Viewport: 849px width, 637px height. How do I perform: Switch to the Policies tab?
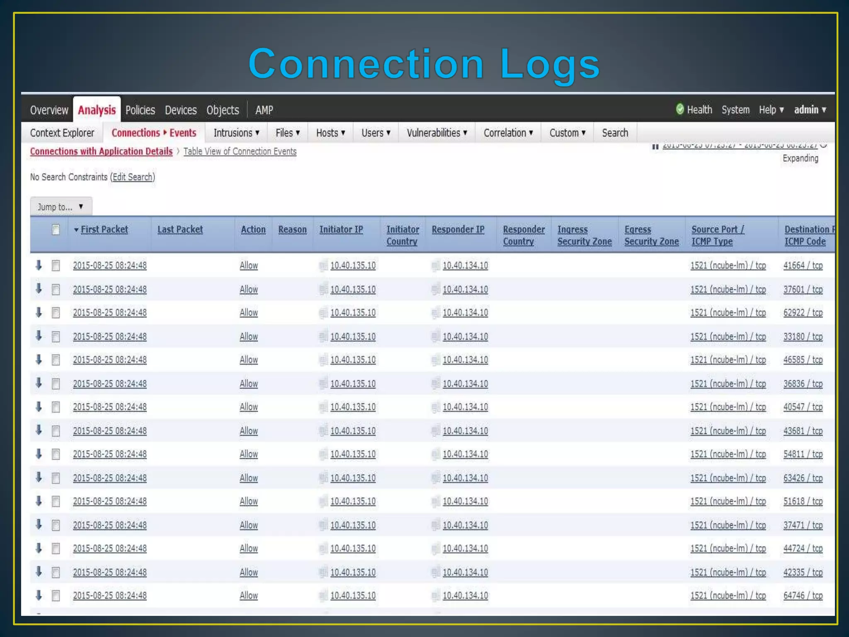(140, 110)
